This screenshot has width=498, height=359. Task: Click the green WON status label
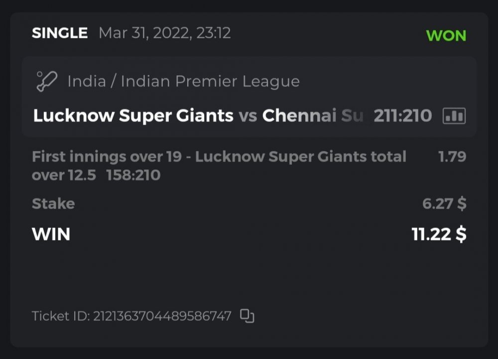click(x=446, y=36)
